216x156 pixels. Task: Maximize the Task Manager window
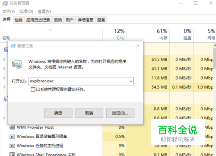[196, 3]
